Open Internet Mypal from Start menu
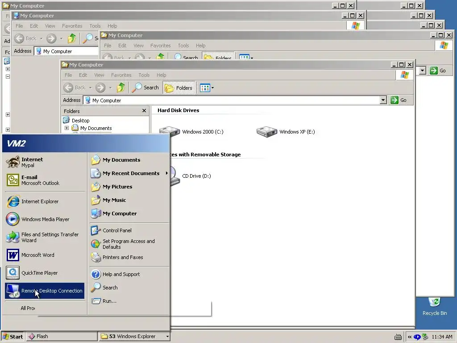This screenshot has height=343, width=457. pos(45,162)
